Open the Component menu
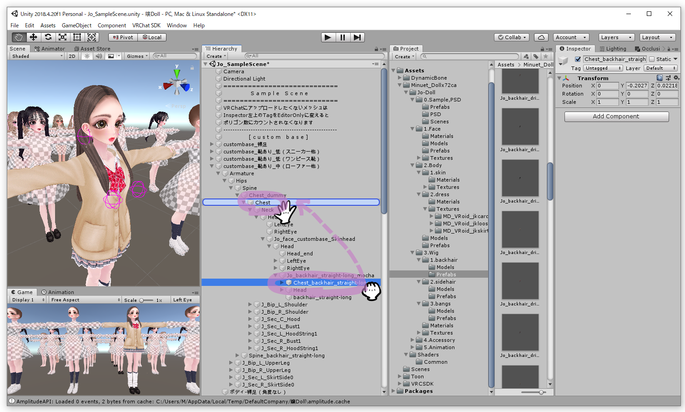This screenshot has height=412, width=685. tap(111, 25)
